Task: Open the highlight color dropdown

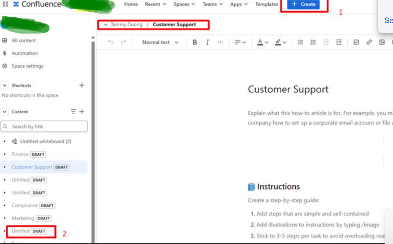Action: point(280,42)
